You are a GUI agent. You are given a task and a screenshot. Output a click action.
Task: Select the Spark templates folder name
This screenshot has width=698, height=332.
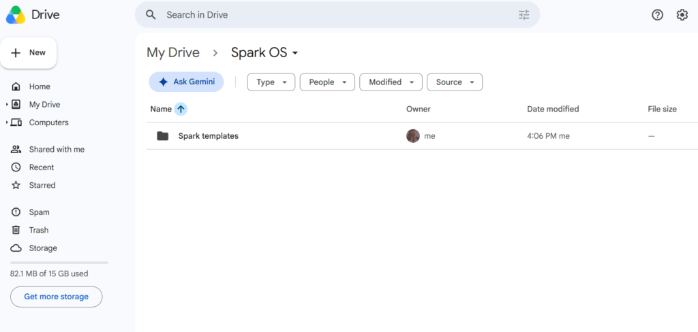pyautogui.click(x=209, y=136)
